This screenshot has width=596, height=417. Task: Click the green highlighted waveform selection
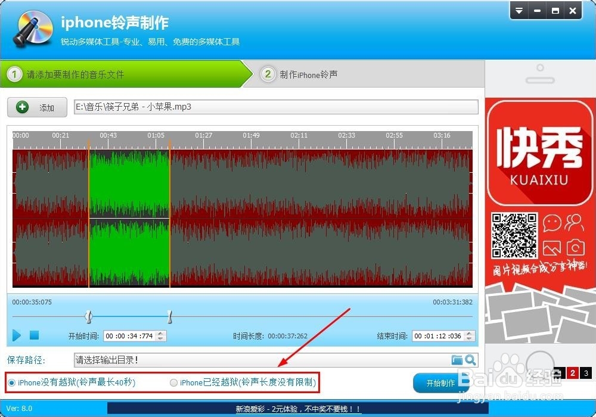coord(129,218)
